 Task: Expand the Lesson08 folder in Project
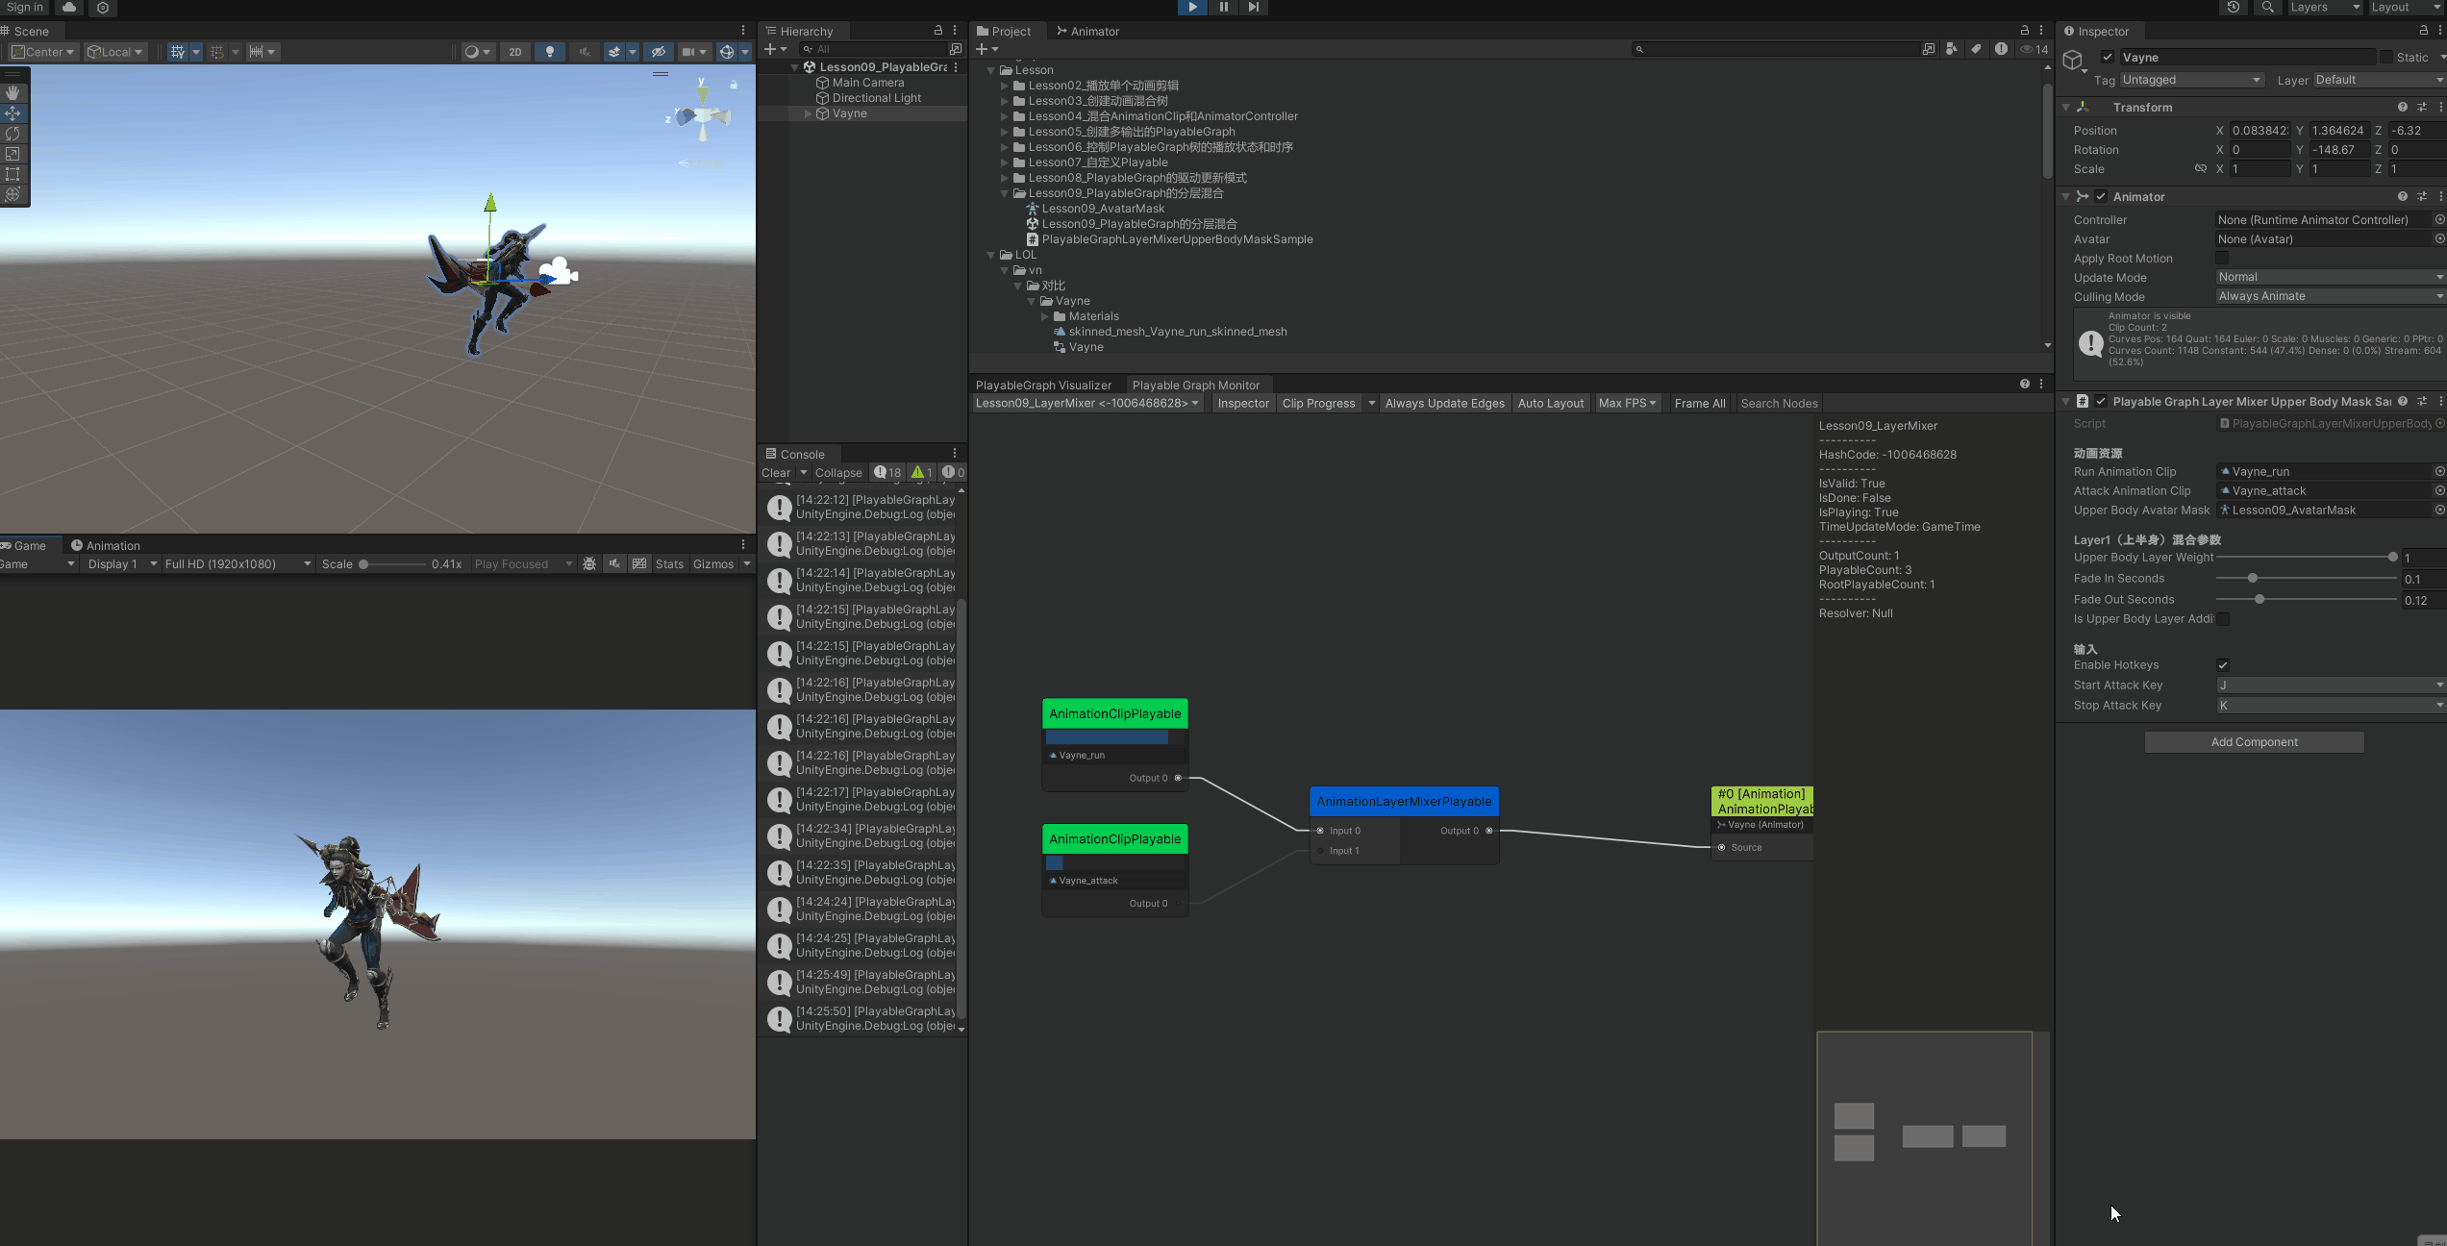point(1005,178)
